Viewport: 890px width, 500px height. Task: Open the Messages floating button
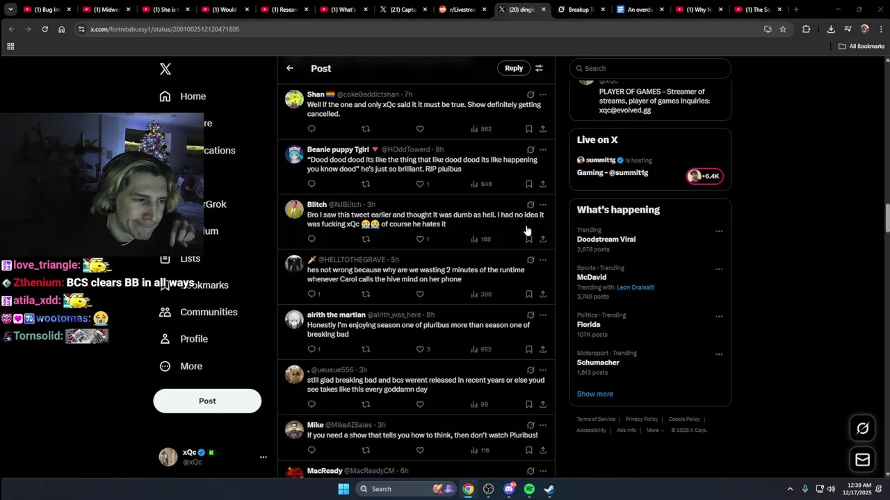[x=862, y=460]
